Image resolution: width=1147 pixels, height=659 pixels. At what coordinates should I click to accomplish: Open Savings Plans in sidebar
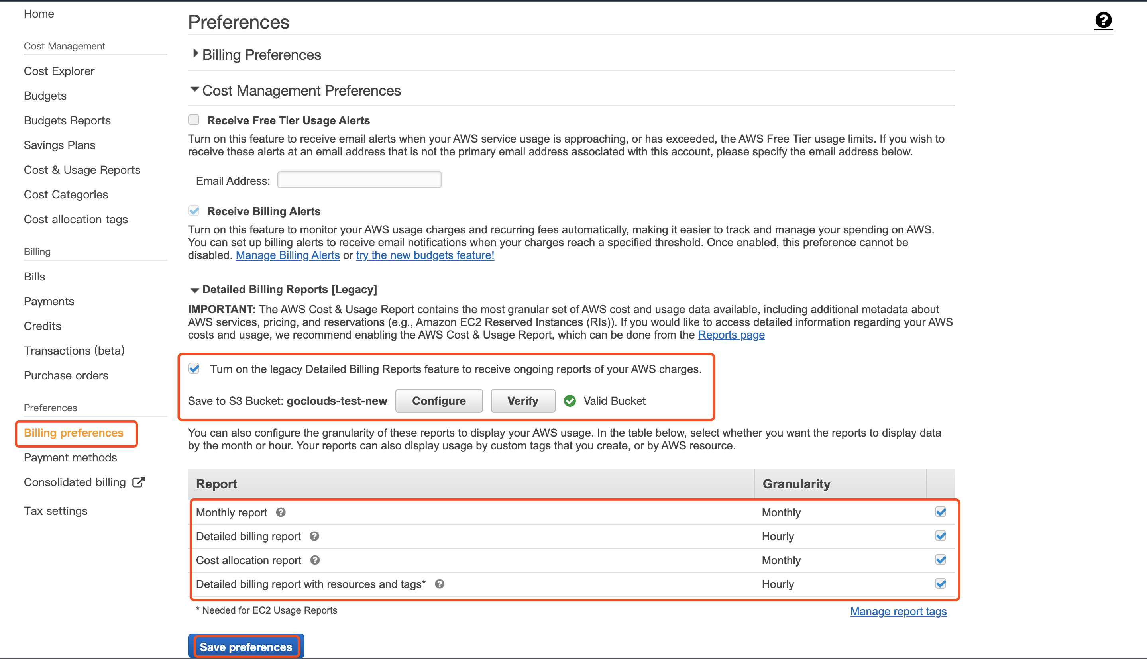point(60,145)
